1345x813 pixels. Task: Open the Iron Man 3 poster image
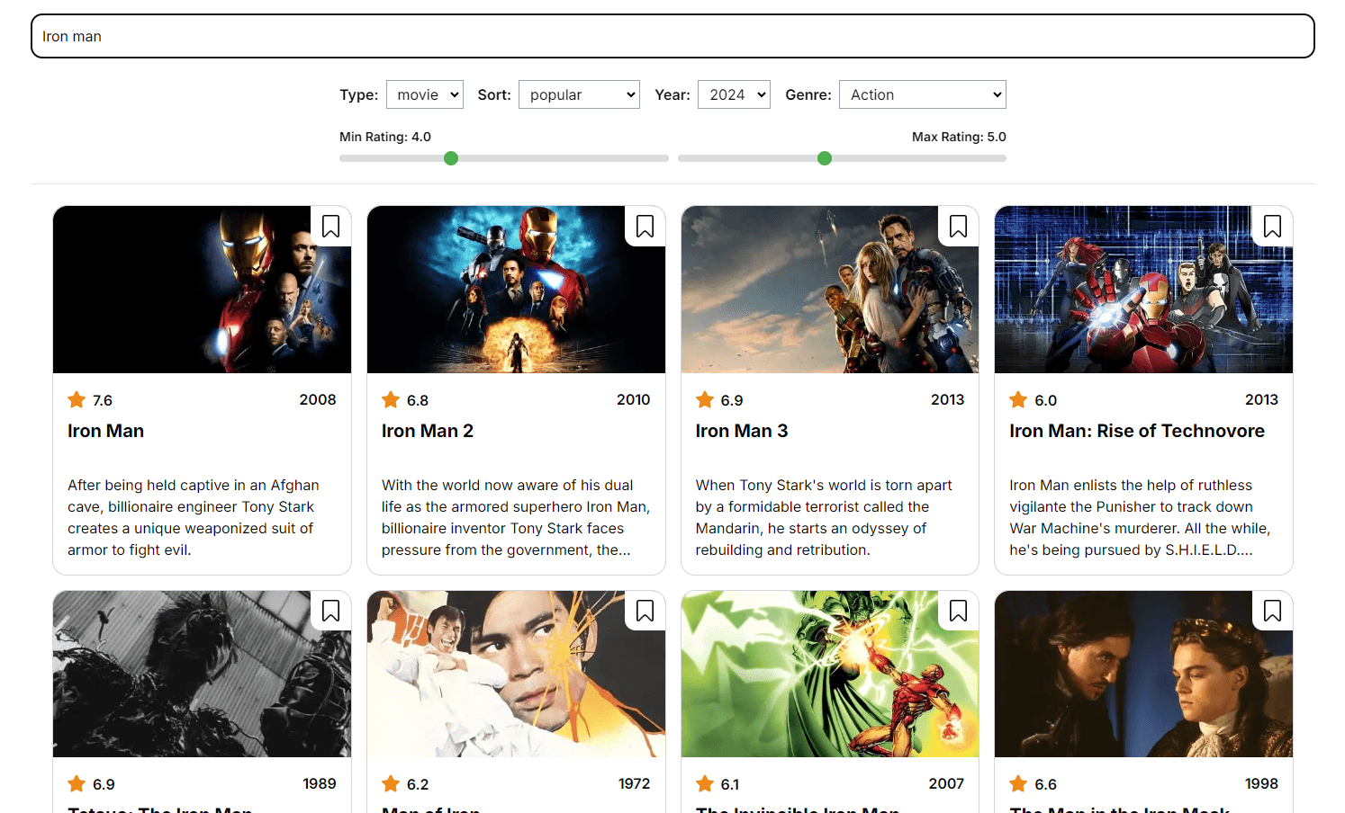click(x=830, y=290)
